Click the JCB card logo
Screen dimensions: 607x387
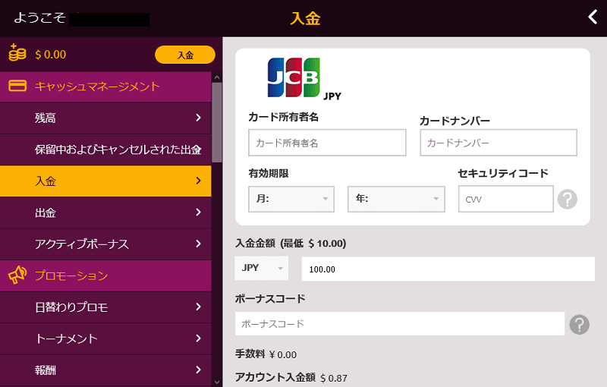coord(294,77)
